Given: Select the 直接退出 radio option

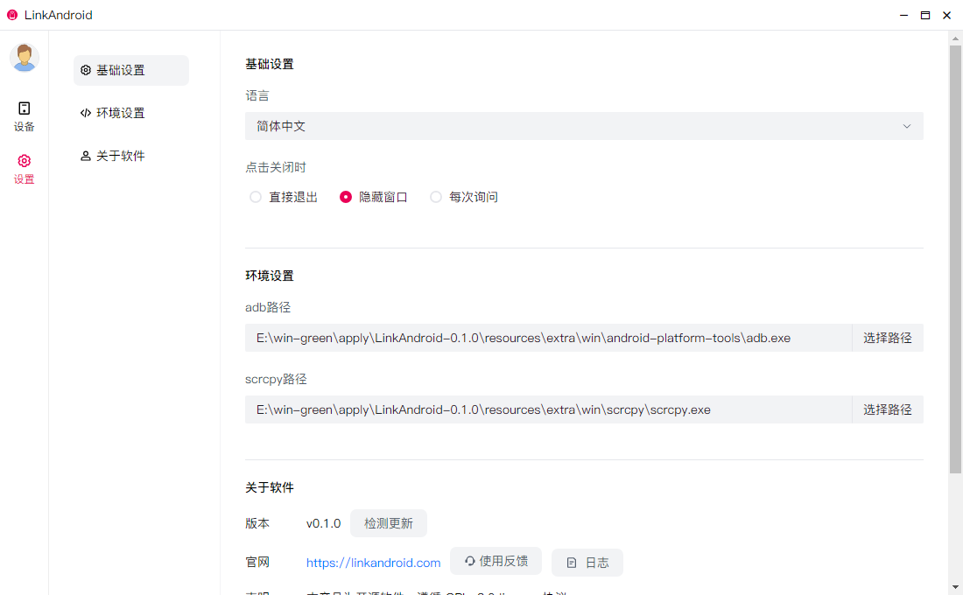Looking at the screenshot, I should pos(256,197).
